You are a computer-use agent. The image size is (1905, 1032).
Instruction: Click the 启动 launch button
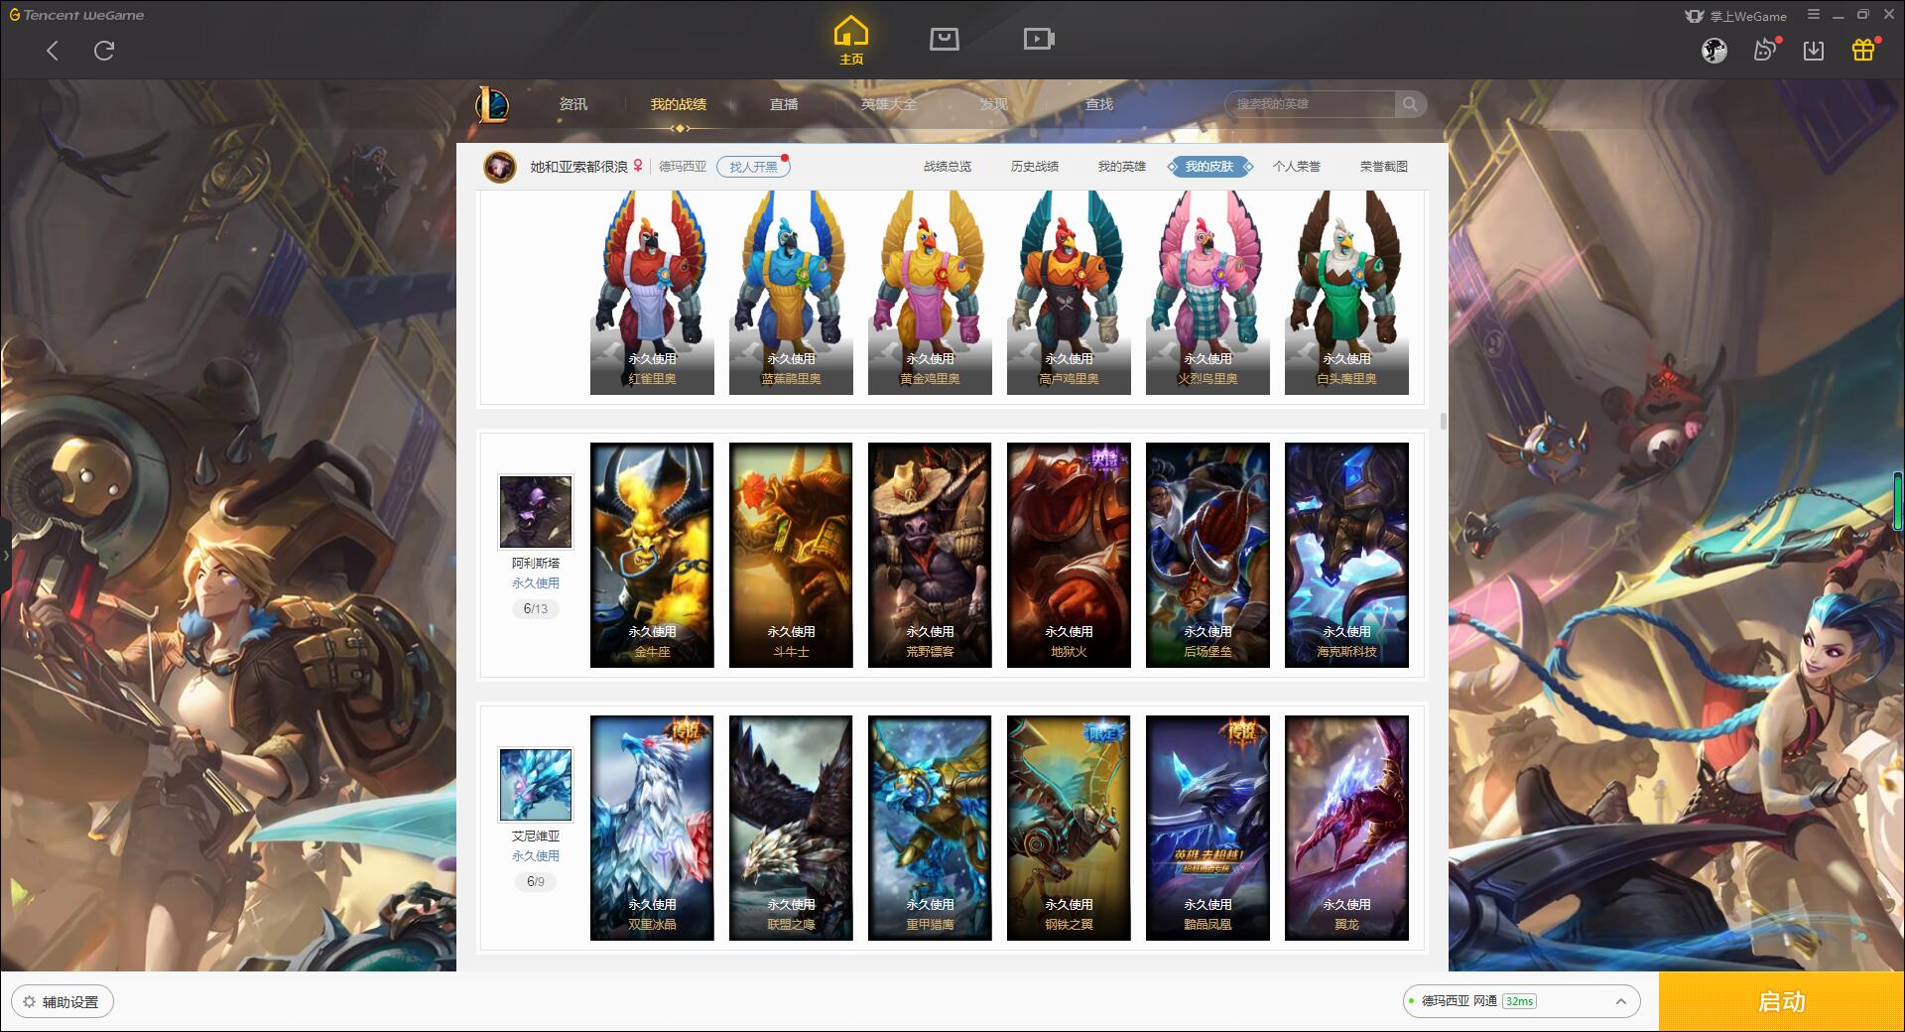pyautogui.click(x=1782, y=1002)
